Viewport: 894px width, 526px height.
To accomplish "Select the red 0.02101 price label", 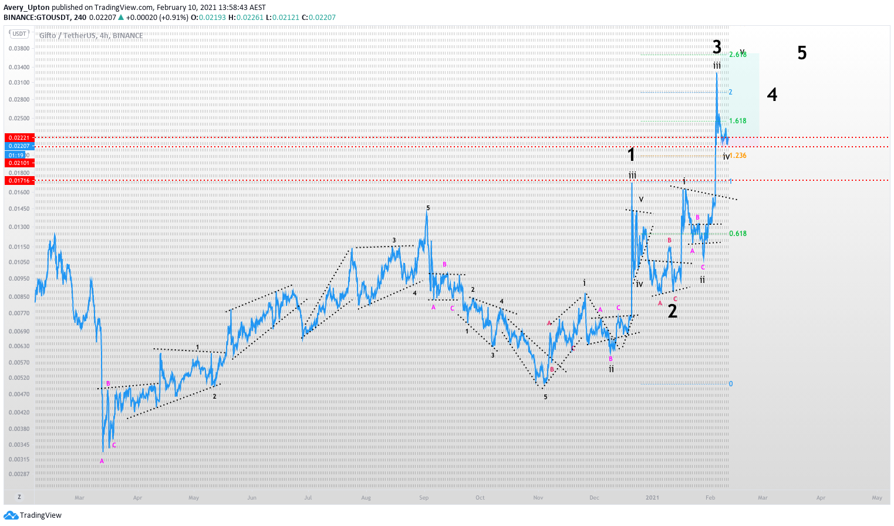I will (x=19, y=163).
